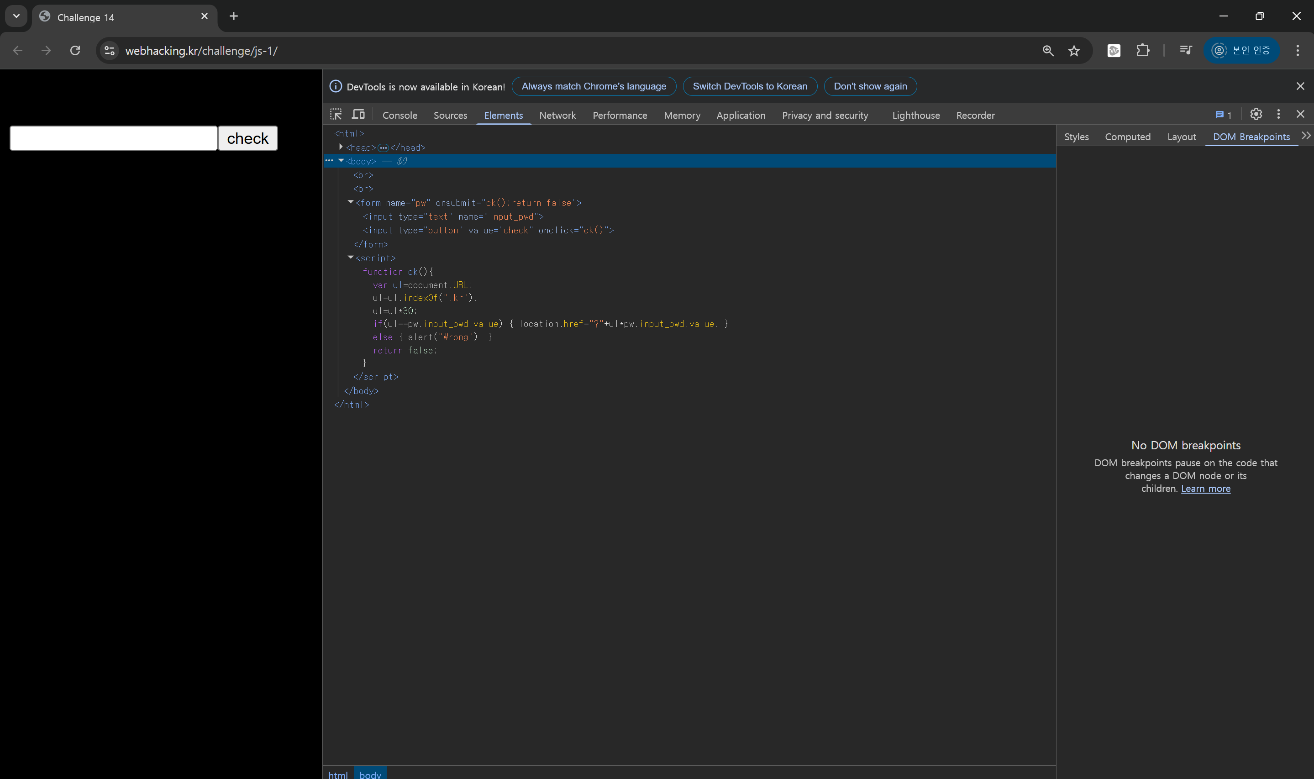
Task: Reload the page
Action: click(x=75, y=50)
